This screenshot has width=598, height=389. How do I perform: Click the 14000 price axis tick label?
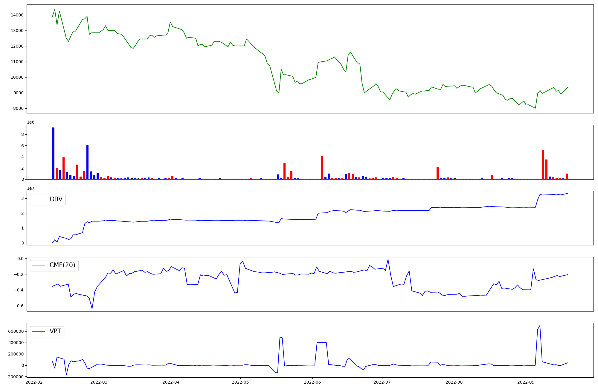(17, 15)
